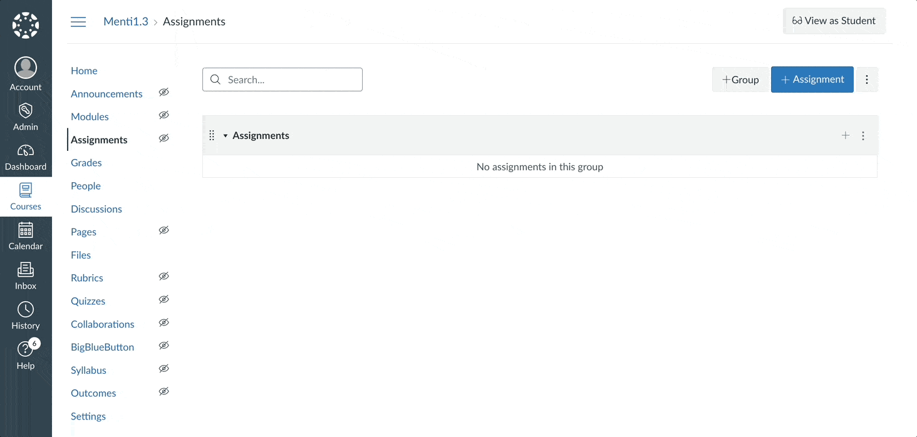Click the Canvas logo icon
This screenshot has height=437, width=917.
[26, 26]
